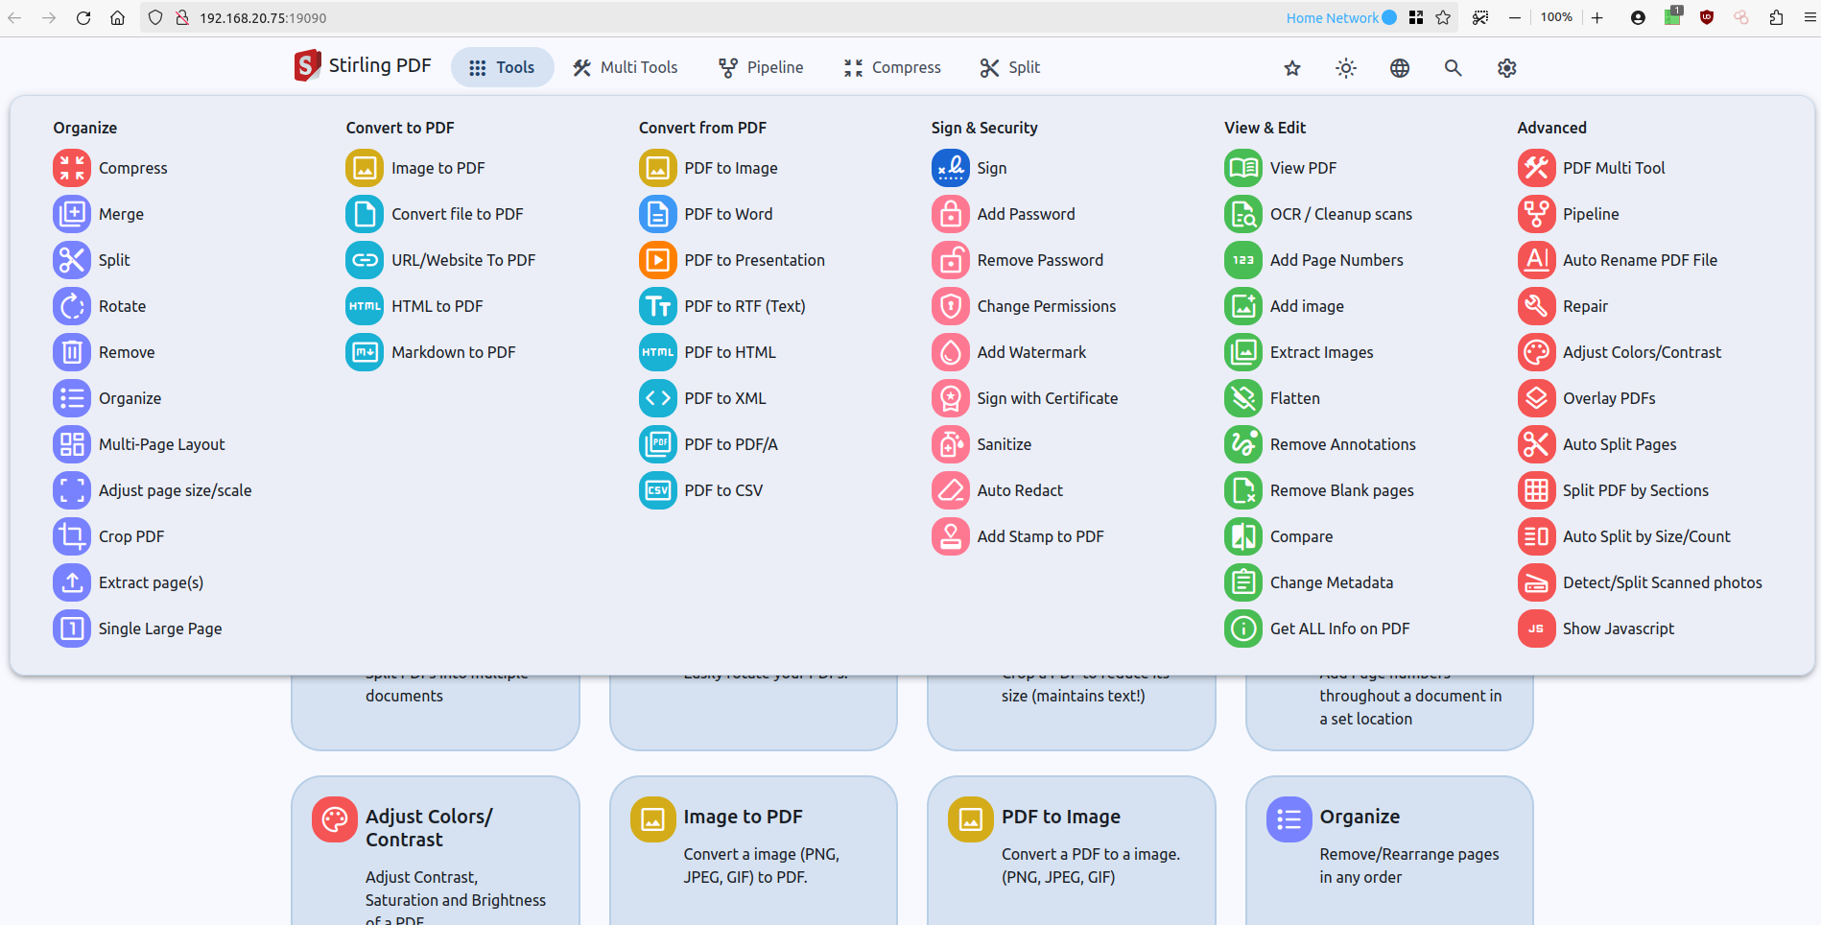
Task: Click the Auto Redact eraser icon
Action: click(951, 490)
